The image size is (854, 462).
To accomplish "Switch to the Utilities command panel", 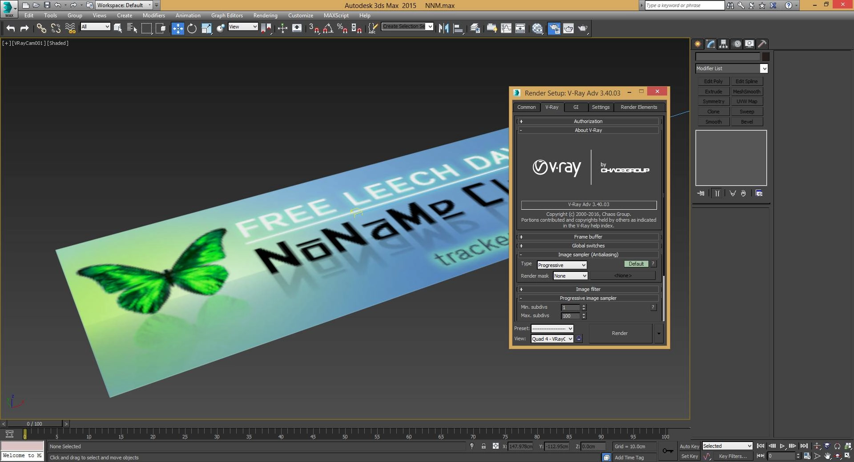I will (762, 44).
